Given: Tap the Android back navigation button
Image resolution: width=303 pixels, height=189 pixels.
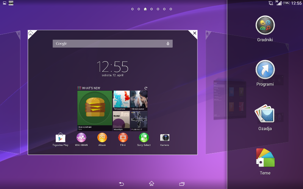Looking at the screenshot, I should click(121, 184).
